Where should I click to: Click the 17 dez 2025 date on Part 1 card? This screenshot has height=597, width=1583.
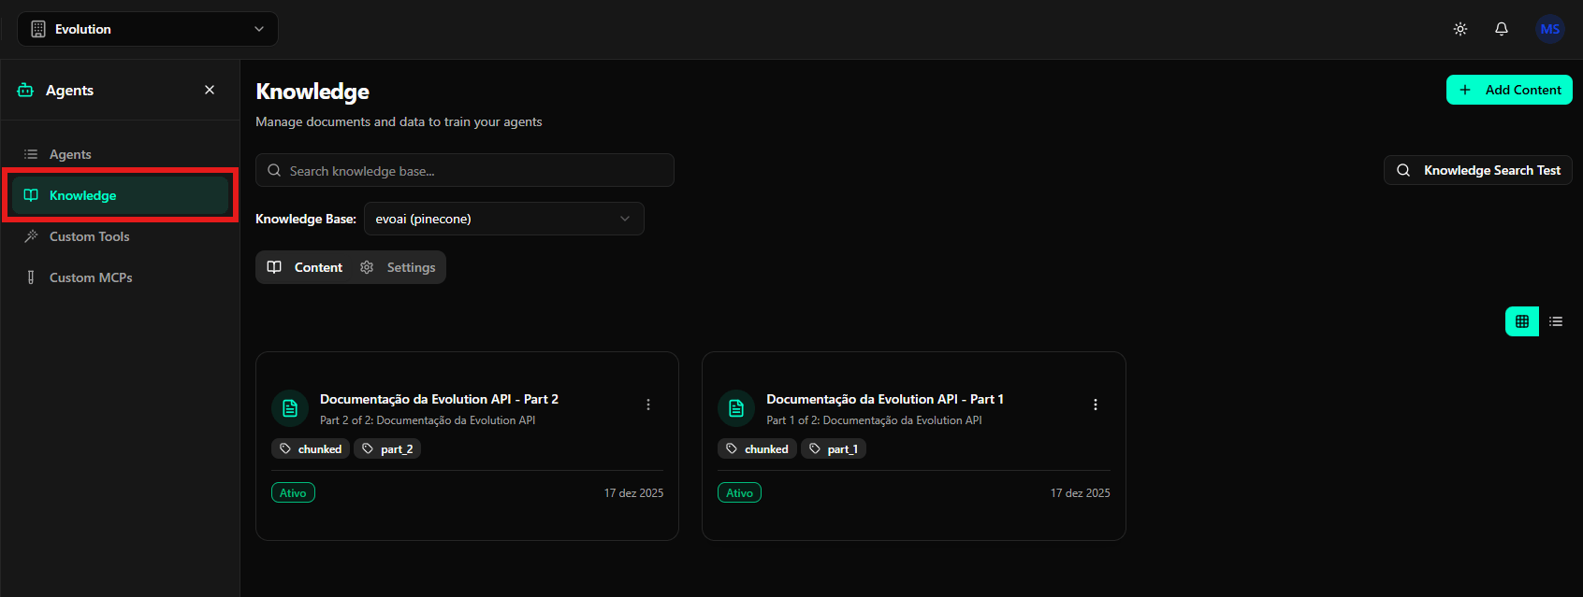pos(1081,493)
